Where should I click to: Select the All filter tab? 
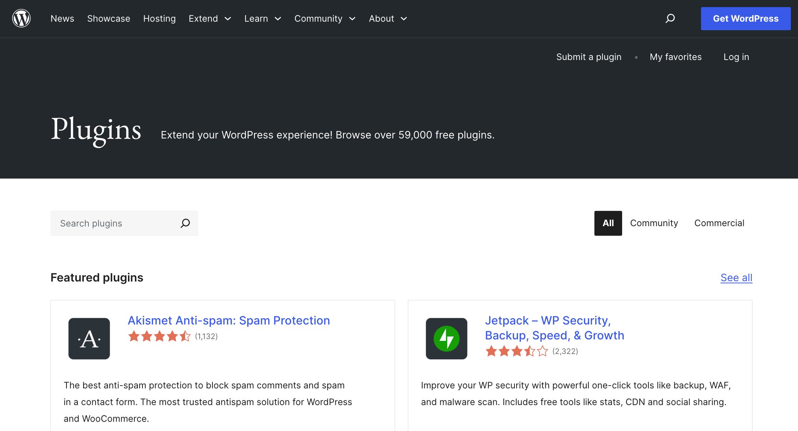tap(608, 223)
